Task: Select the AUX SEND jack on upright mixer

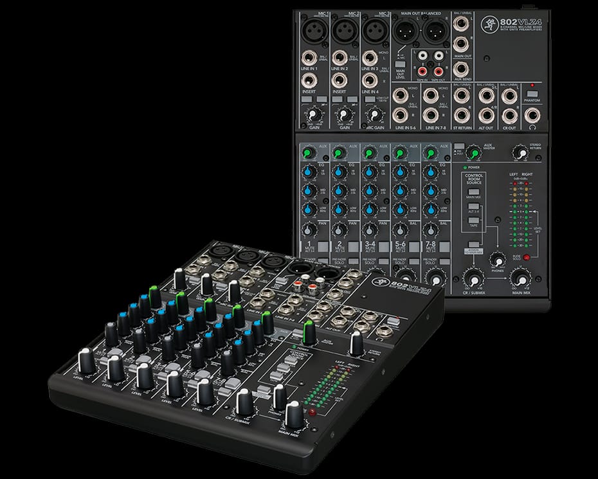Action: tap(461, 69)
